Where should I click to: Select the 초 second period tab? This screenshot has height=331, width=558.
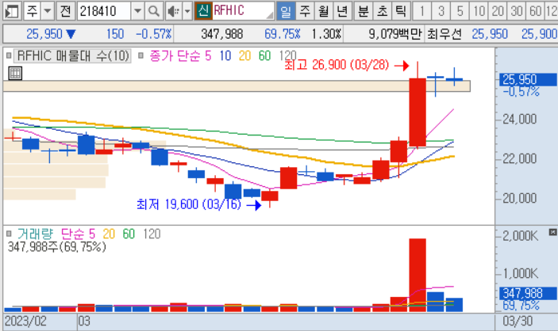pyautogui.click(x=383, y=11)
